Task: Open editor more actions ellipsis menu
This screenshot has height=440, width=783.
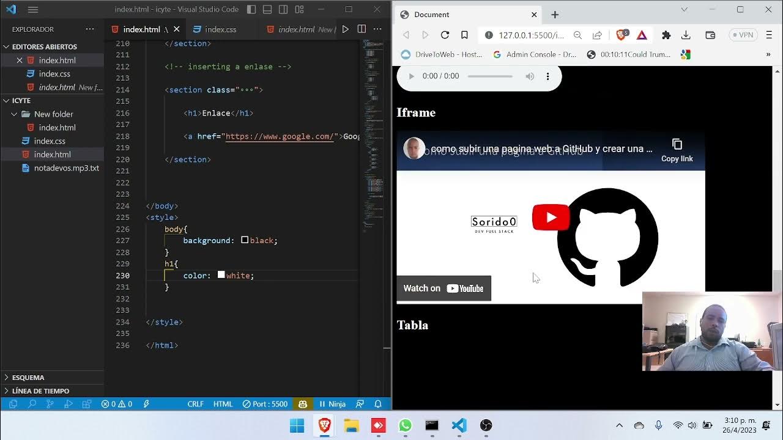Action: 378,29
